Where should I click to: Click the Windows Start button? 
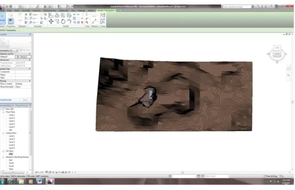coord(2,181)
